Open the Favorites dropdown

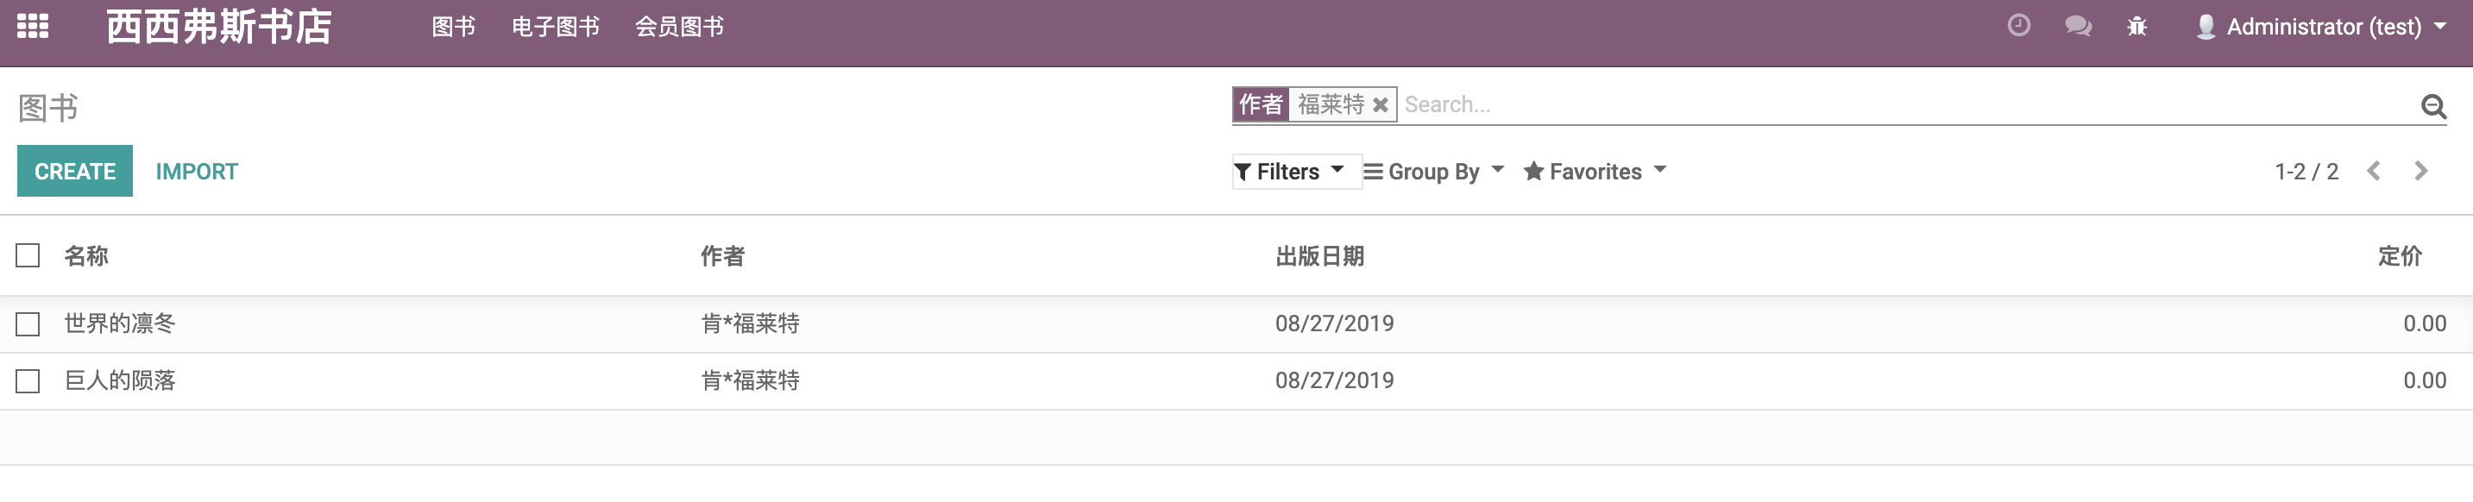(1595, 171)
